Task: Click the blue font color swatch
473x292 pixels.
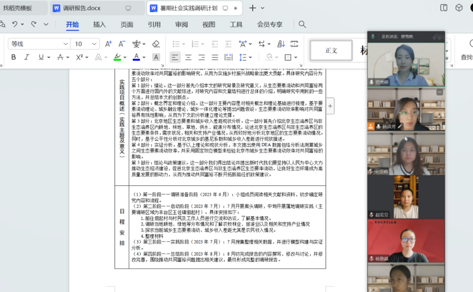Action: point(136,57)
